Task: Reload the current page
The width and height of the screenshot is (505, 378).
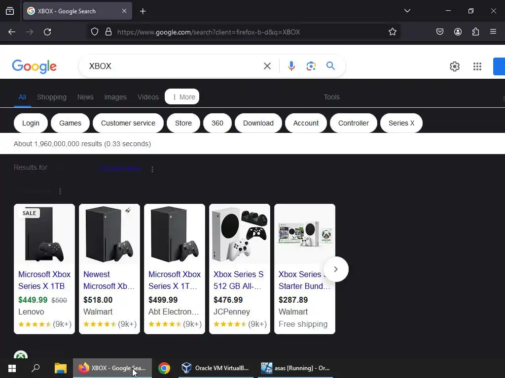Action: [x=47, y=32]
